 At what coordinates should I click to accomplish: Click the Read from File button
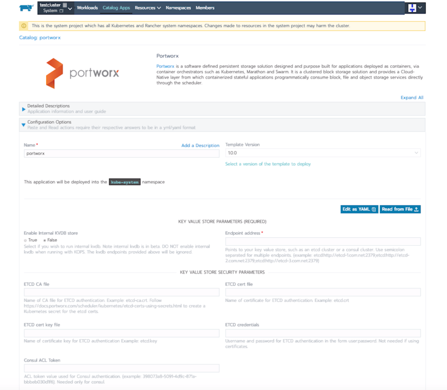tap(400, 209)
